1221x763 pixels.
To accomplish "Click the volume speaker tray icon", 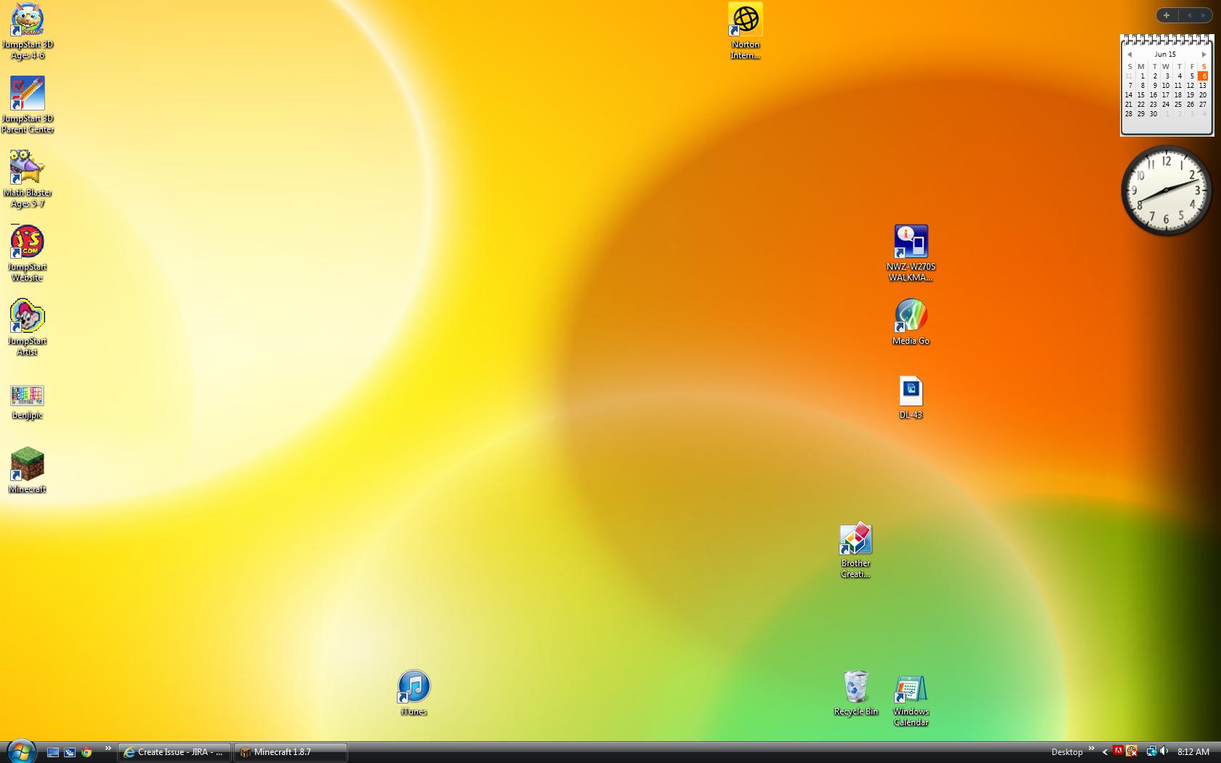I will pyautogui.click(x=1164, y=751).
